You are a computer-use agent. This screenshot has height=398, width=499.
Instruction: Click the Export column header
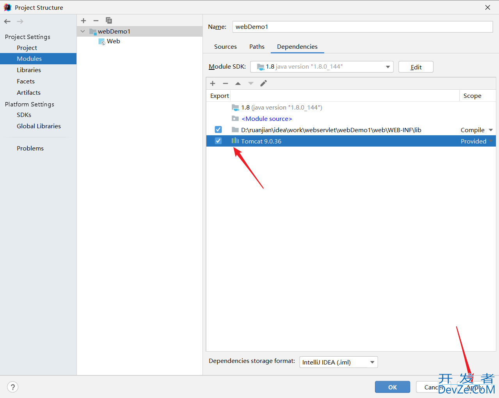[x=220, y=96]
